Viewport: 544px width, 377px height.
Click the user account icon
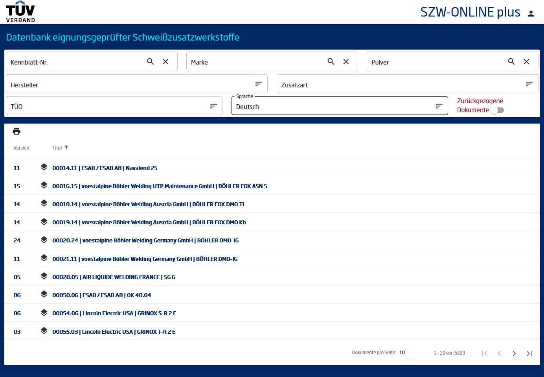point(531,14)
